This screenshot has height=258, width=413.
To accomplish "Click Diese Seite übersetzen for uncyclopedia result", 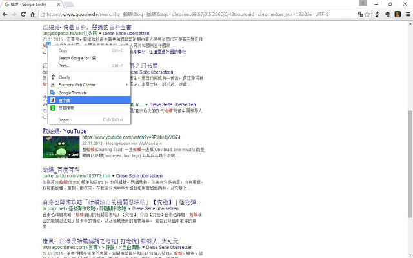I will tap(126, 34).
